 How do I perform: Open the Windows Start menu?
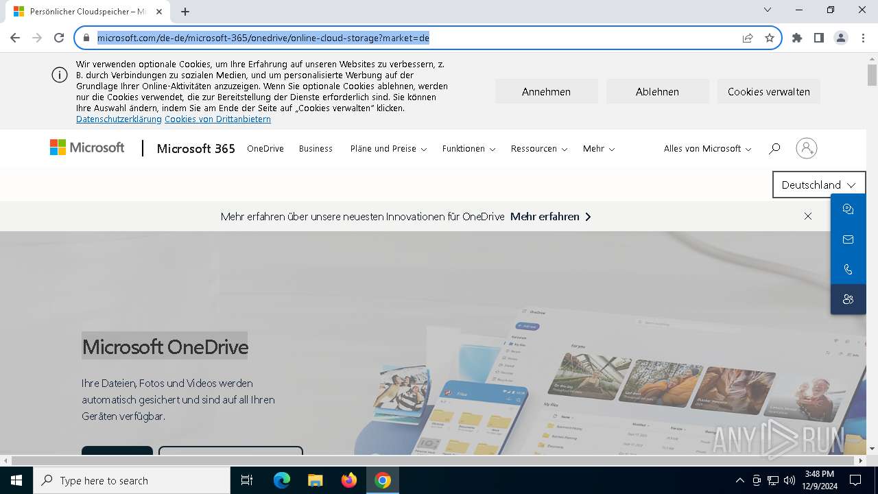pyautogui.click(x=16, y=480)
